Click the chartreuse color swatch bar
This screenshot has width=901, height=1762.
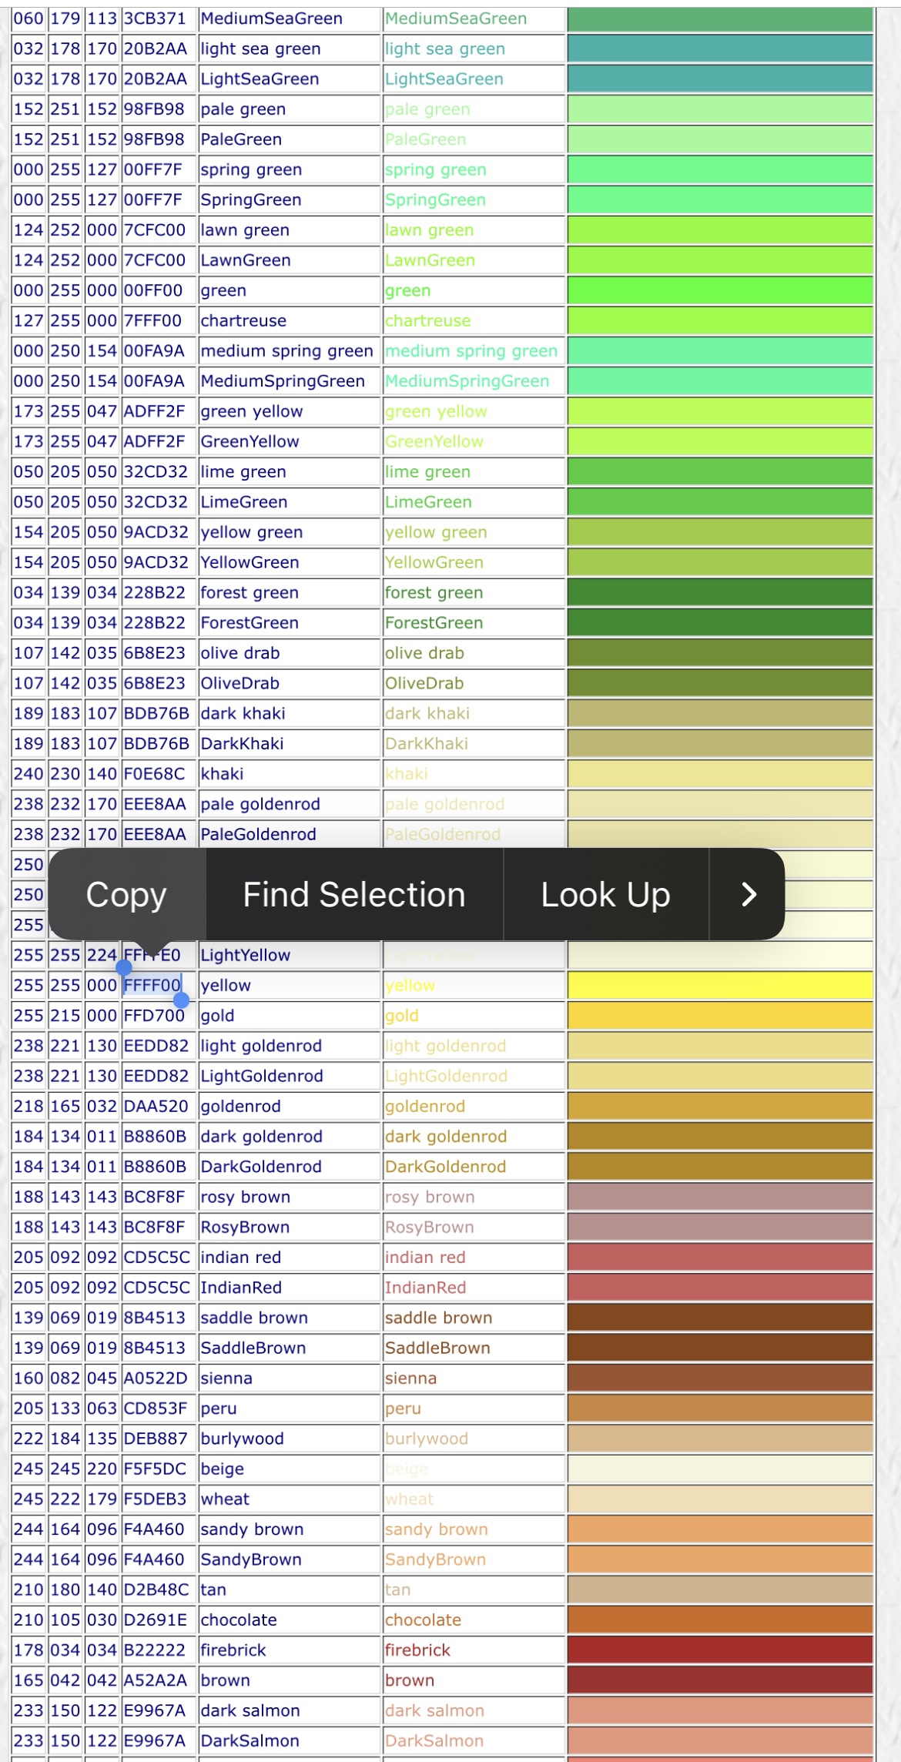click(720, 320)
